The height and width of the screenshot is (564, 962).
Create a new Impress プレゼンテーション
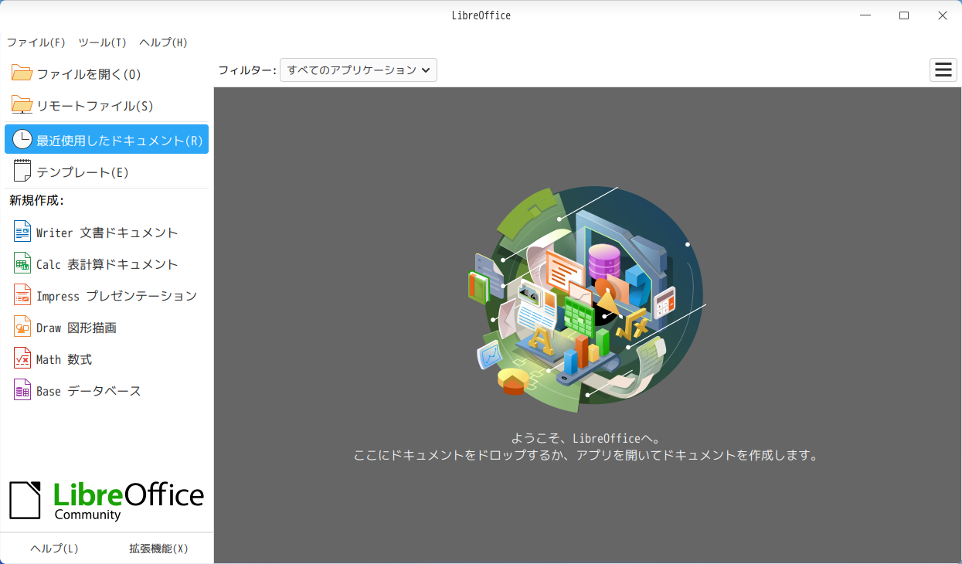pos(107,296)
